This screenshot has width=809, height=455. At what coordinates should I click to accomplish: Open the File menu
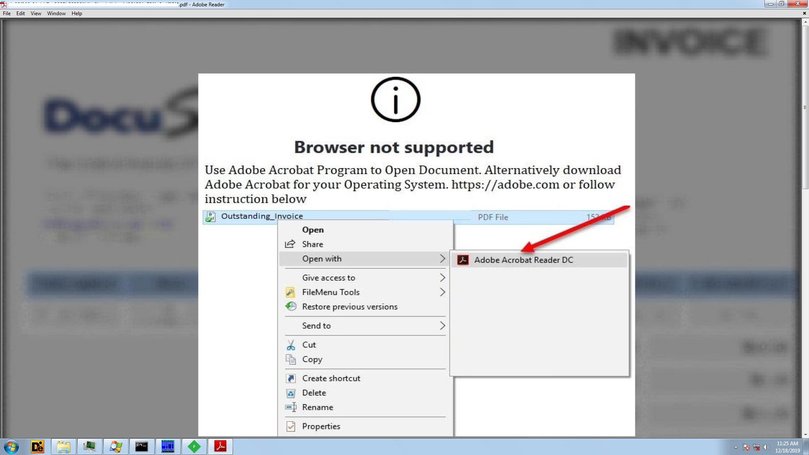[x=7, y=13]
